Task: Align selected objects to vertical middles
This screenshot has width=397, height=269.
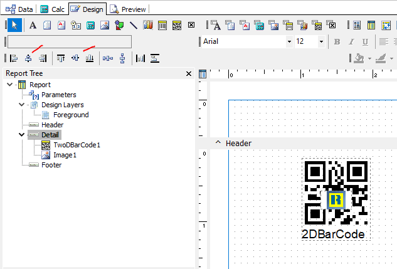Action: 75,58
